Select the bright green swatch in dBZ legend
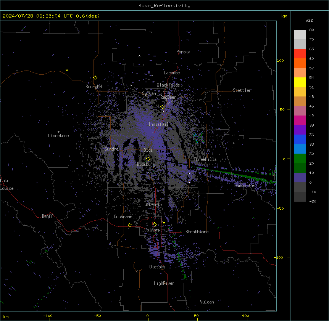This screenshot has height=321, width=329. coord(300,159)
